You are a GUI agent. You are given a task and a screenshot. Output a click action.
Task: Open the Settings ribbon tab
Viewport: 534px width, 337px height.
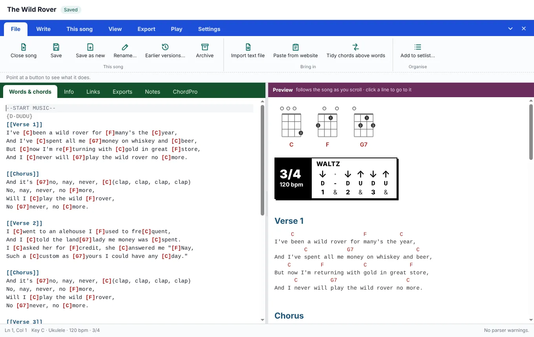tap(209, 29)
